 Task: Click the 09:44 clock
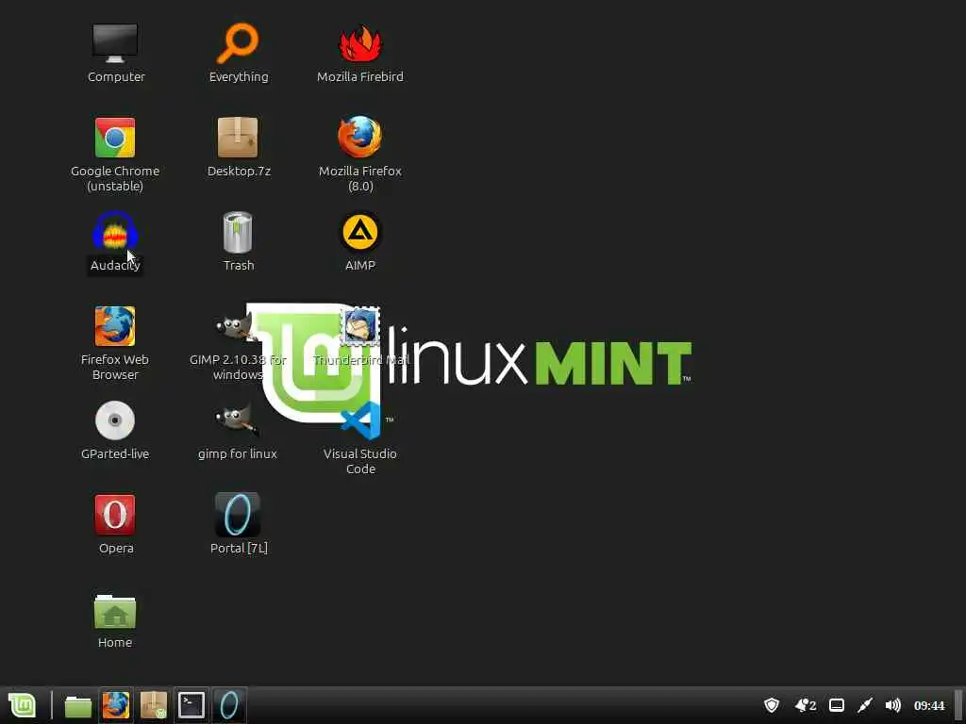tap(929, 705)
